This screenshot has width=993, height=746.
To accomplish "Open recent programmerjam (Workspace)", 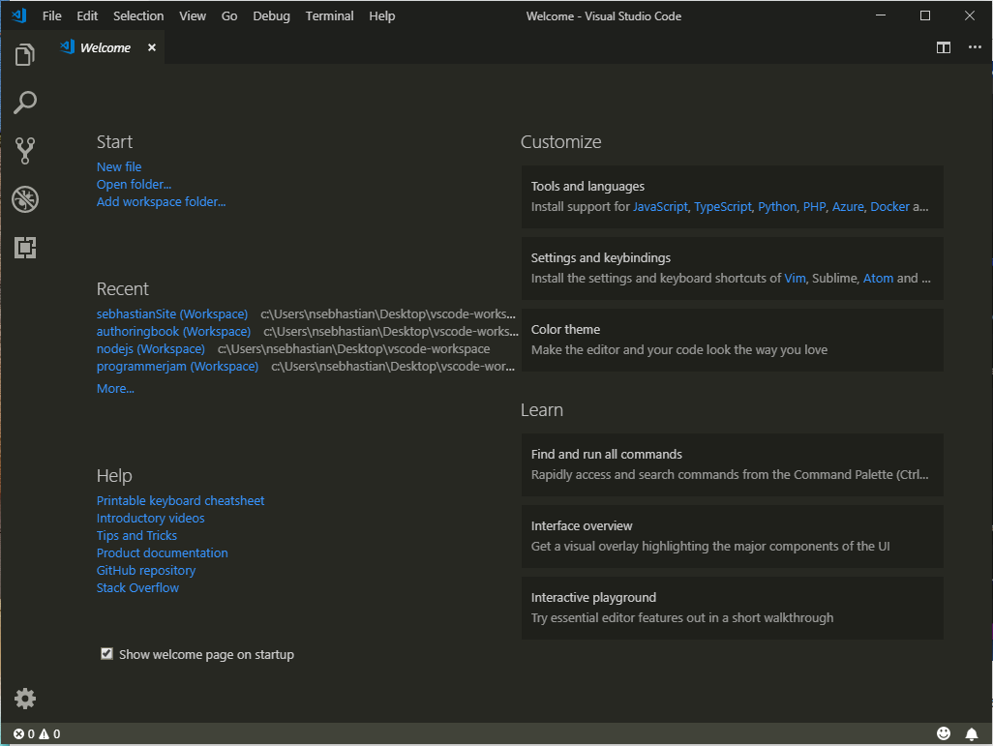I will [x=177, y=366].
